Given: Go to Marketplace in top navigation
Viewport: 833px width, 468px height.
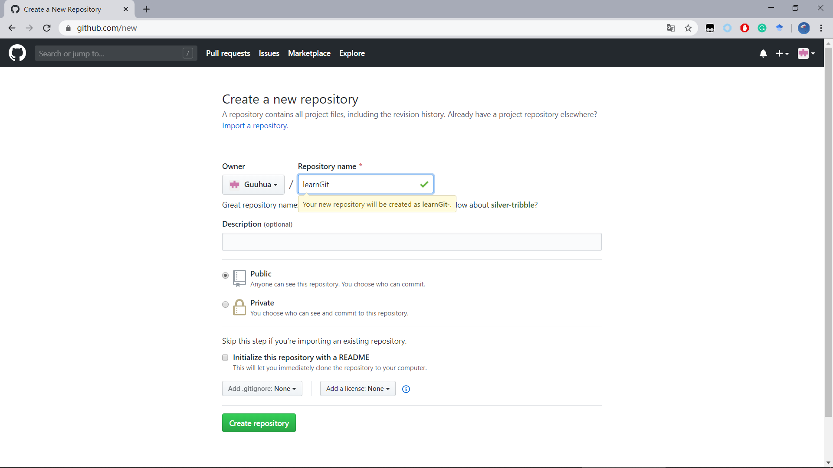Looking at the screenshot, I should coord(309,53).
